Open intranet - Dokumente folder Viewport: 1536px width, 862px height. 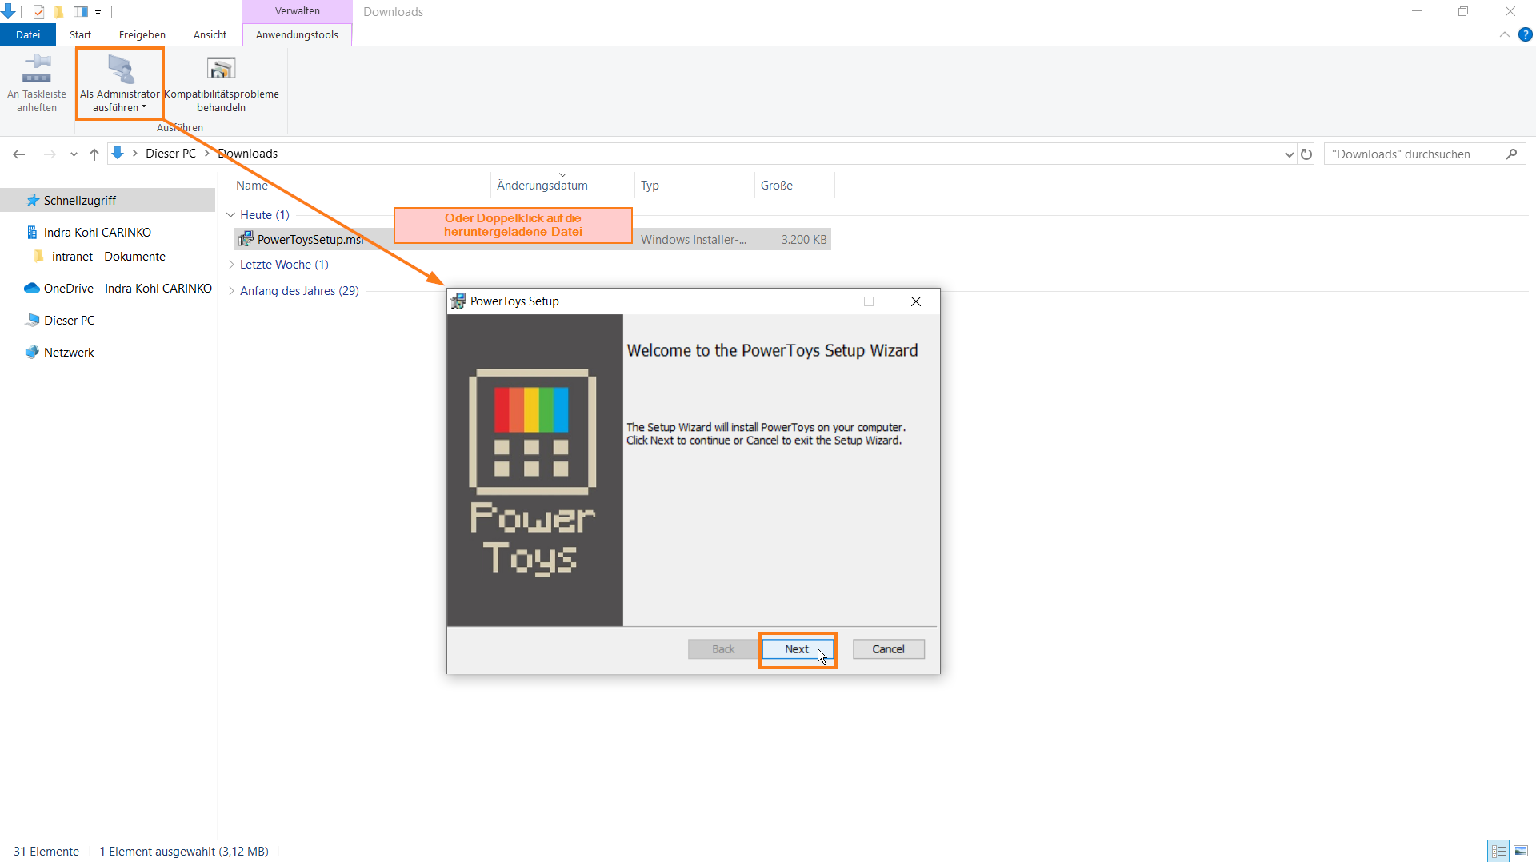108,257
